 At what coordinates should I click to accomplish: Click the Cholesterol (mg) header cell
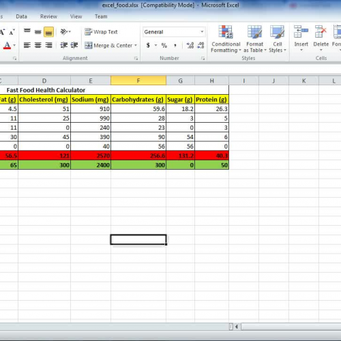pos(44,100)
